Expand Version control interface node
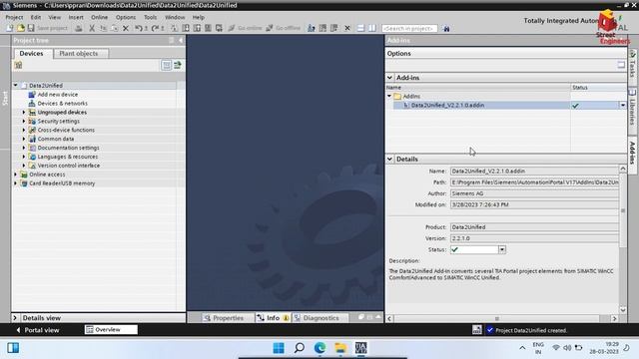This screenshot has width=639, height=359. (x=24, y=166)
